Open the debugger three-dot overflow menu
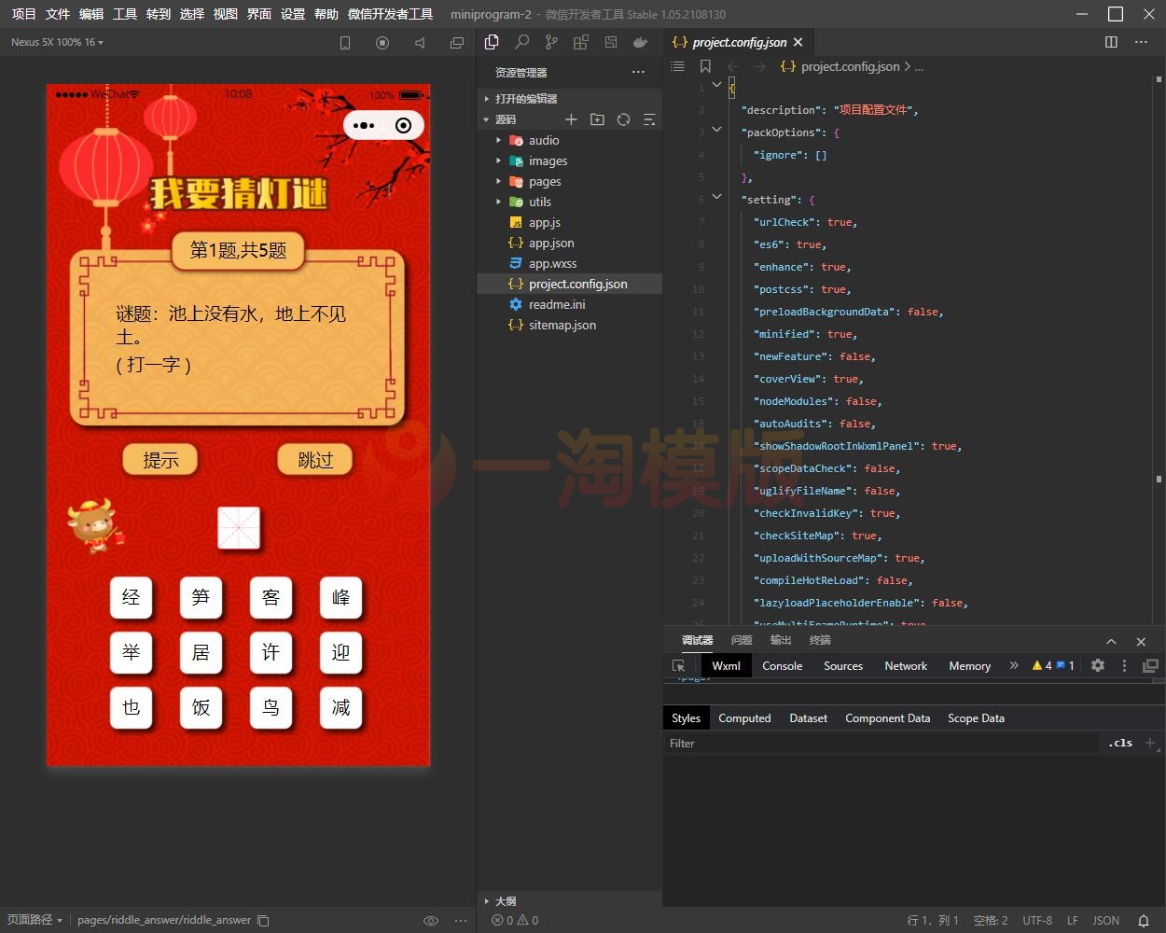Screen dimensions: 1166x933 tap(1124, 665)
